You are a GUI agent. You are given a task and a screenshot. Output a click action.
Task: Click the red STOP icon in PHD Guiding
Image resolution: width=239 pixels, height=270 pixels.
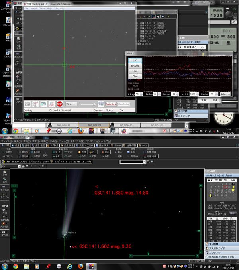coord(59,104)
